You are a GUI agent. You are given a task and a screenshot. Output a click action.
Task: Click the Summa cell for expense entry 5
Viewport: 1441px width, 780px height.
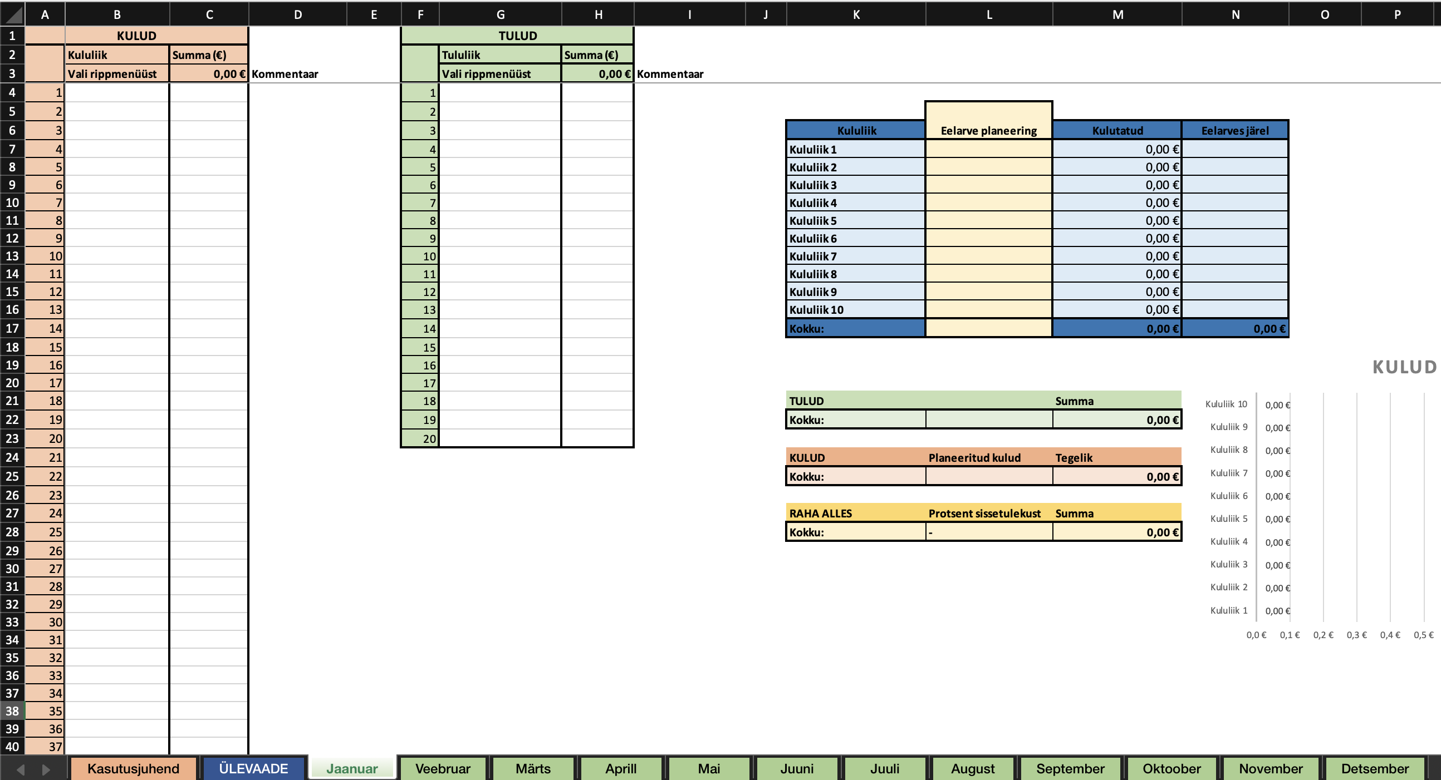point(209,167)
